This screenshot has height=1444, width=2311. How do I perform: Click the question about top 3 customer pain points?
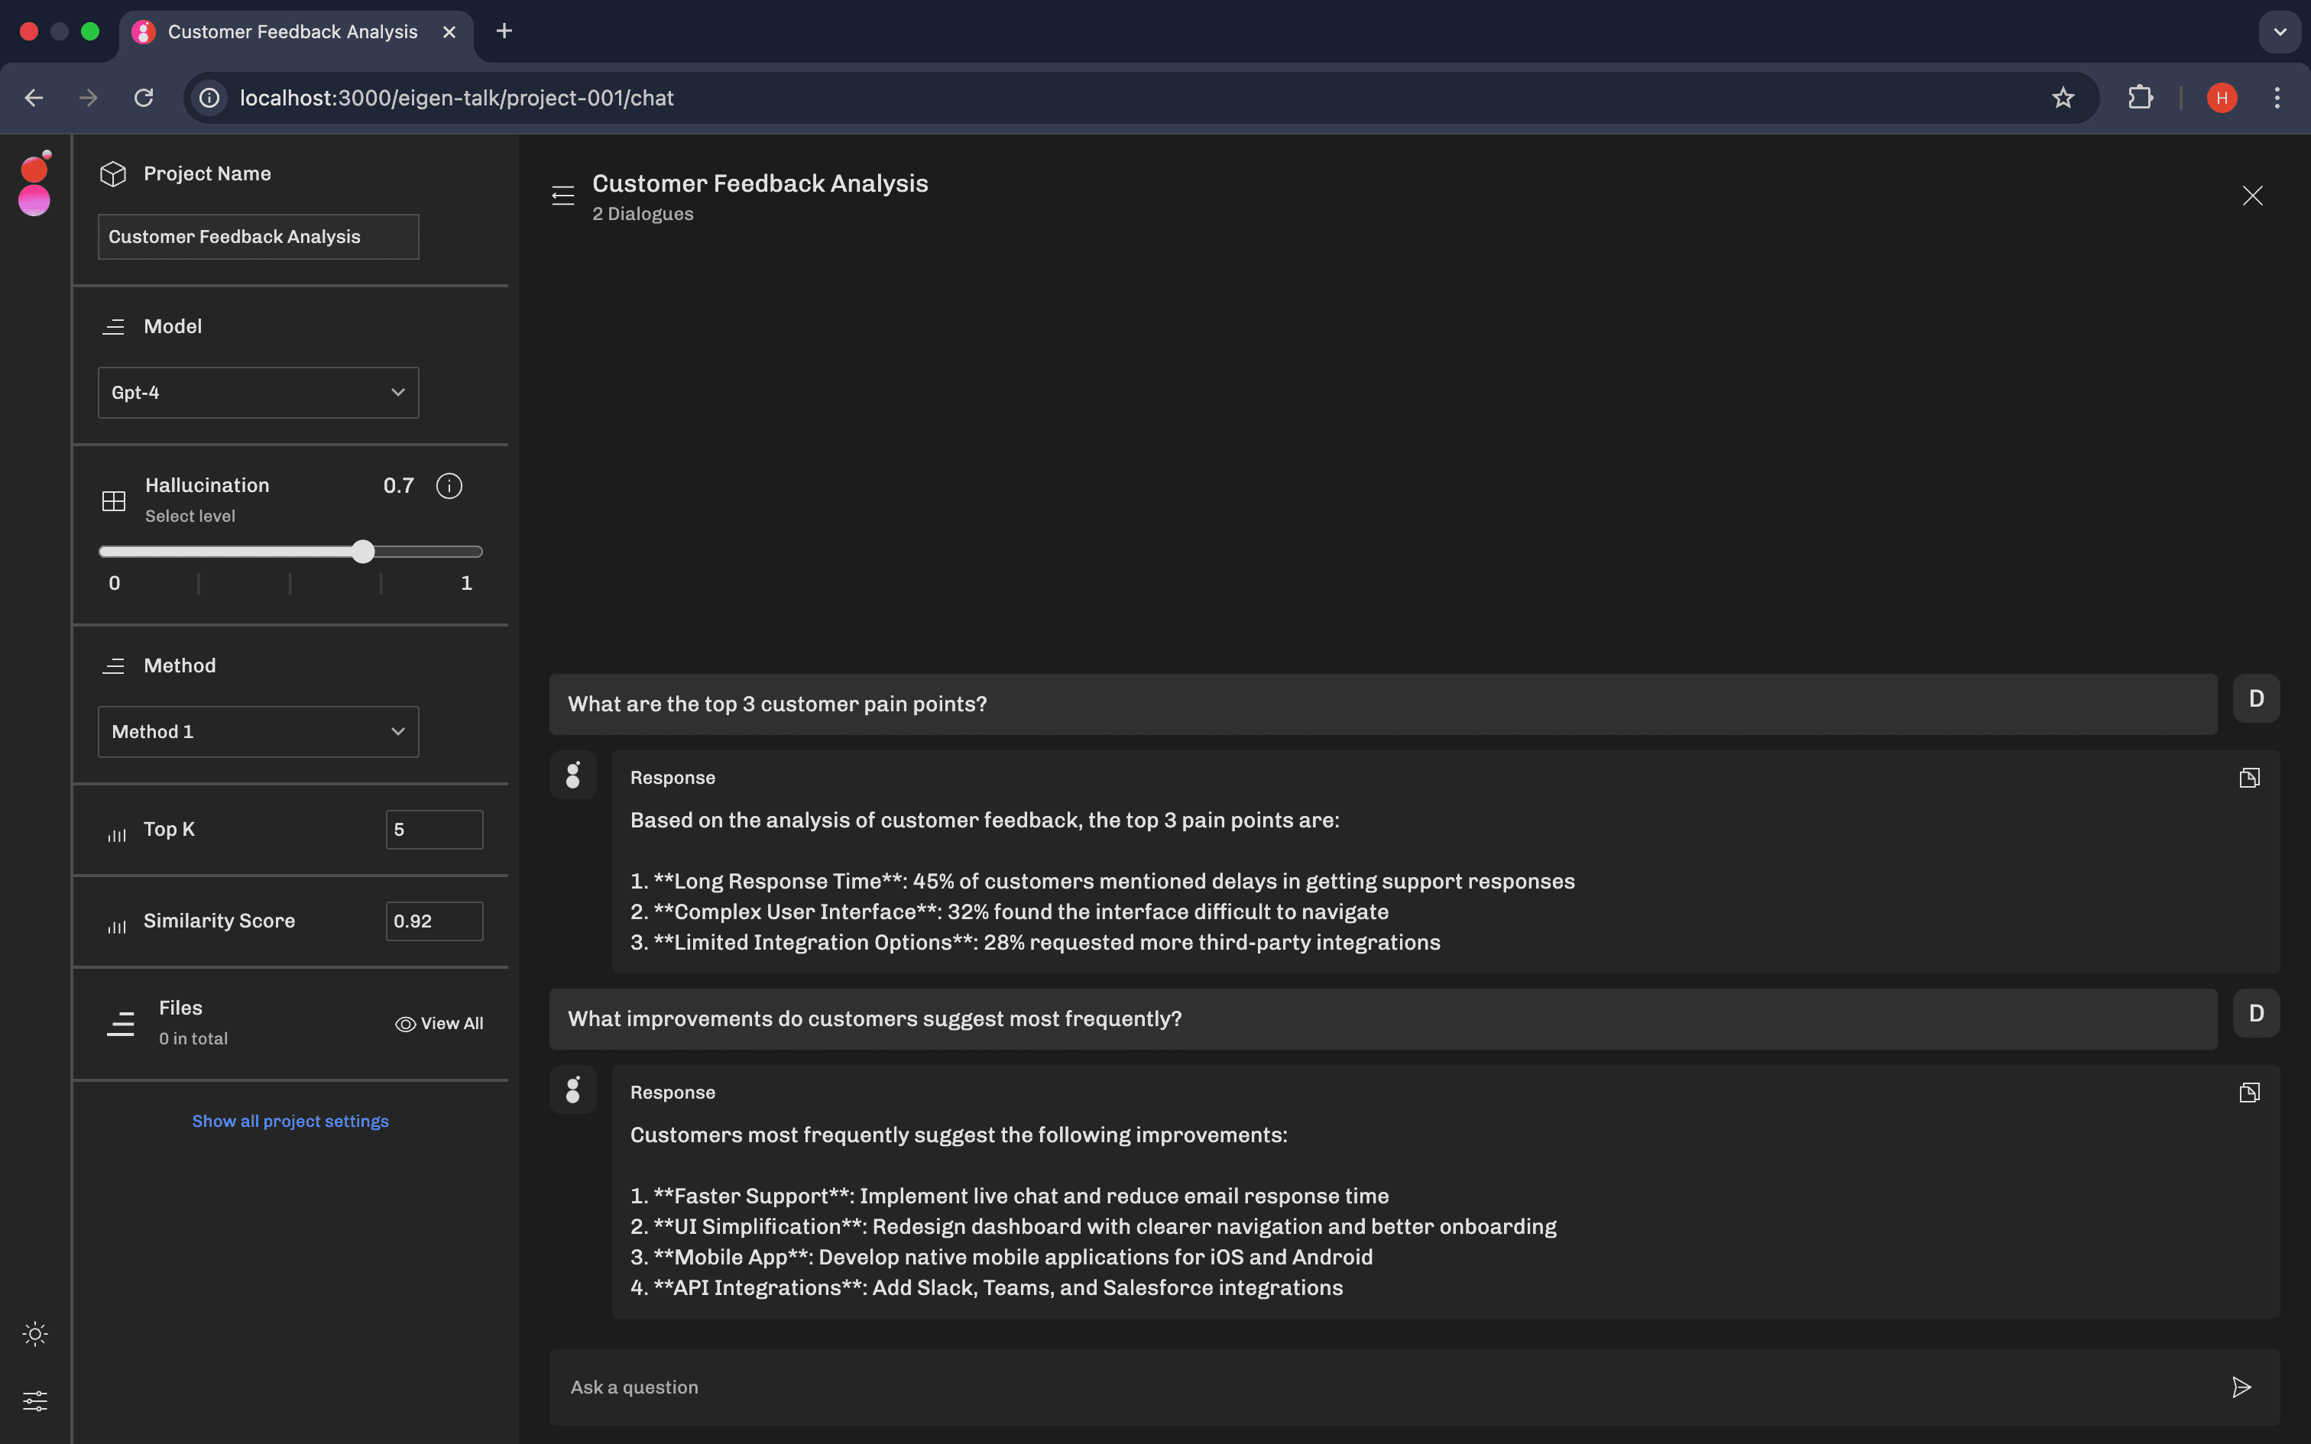(1382, 704)
